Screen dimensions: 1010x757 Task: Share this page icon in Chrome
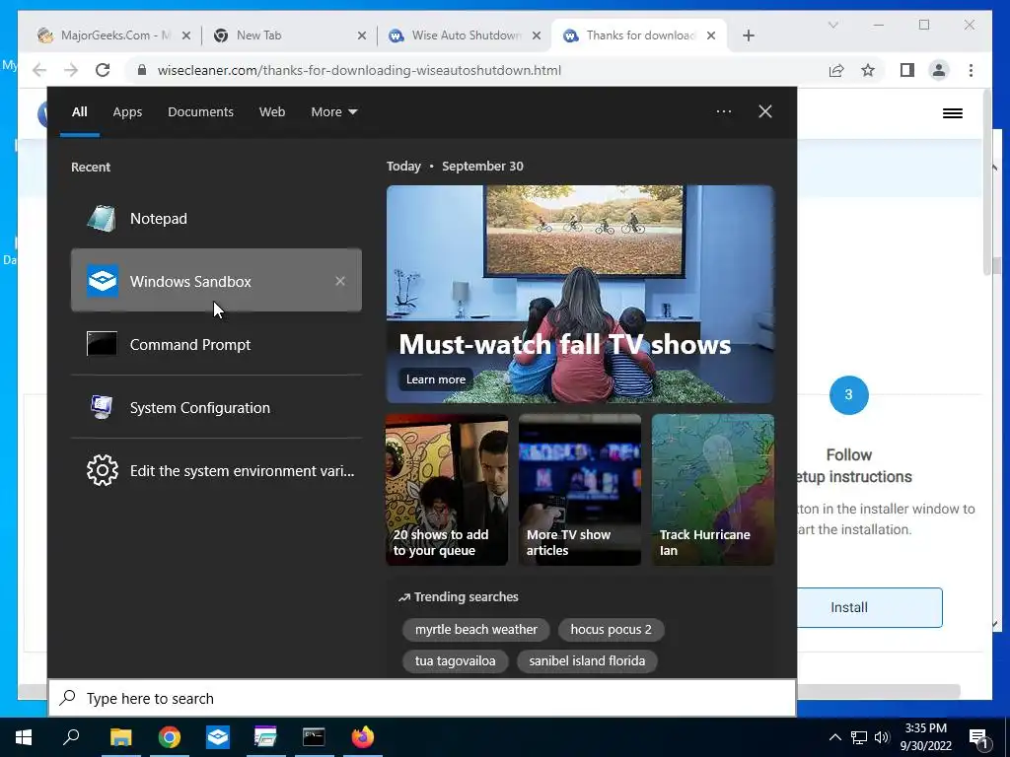coord(836,70)
